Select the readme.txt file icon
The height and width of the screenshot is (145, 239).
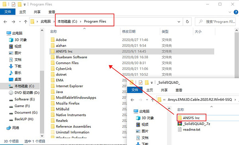[180, 130]
